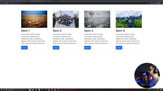Click the Lorem ipsum paragraph under Item 3

96,39
